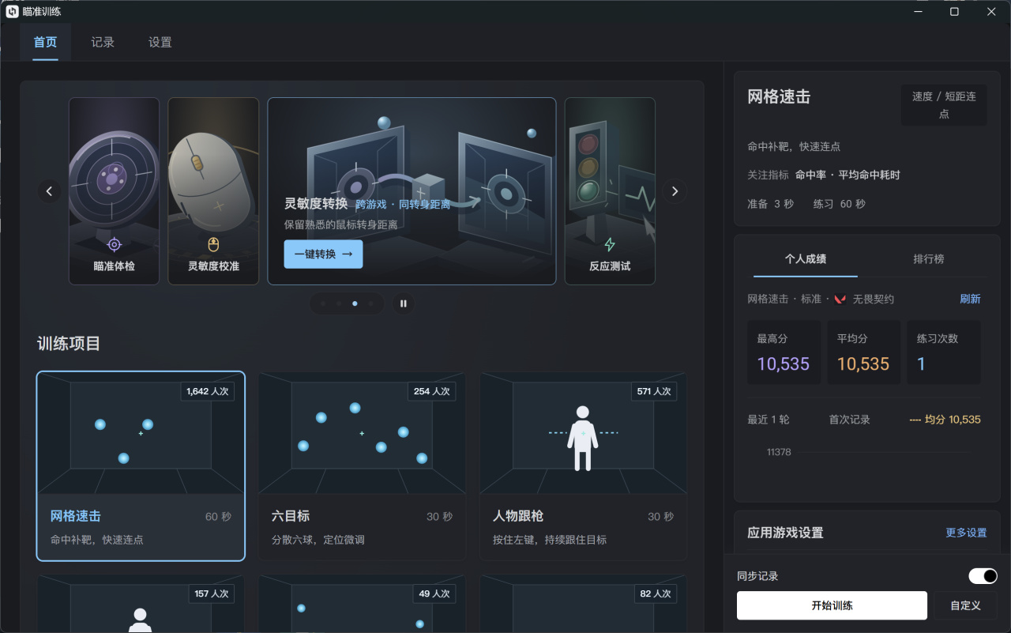The image size is (1011, 633).
Task: Open the 反应测试 card
Action: tap(610, 190)
